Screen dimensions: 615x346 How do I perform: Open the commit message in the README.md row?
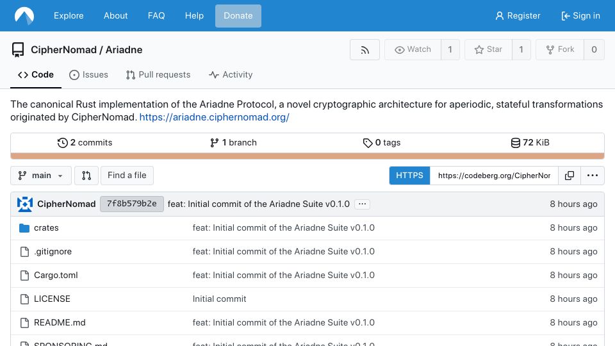click(x=284, y=322)
